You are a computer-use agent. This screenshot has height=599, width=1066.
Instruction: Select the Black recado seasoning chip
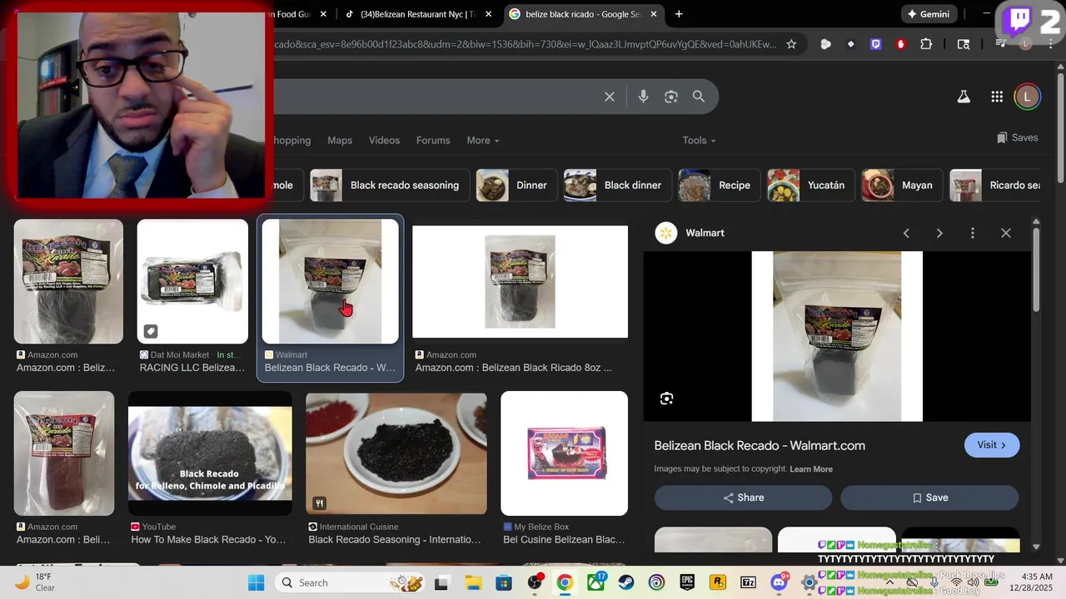[x=390, y=186]
